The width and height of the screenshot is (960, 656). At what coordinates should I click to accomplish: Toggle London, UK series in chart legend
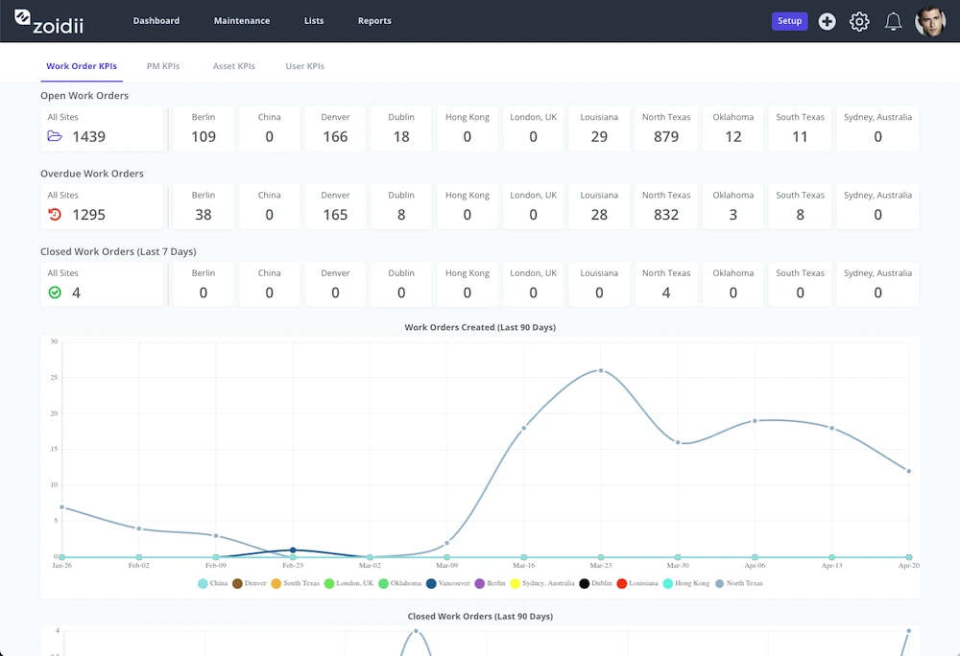point(348,583)
